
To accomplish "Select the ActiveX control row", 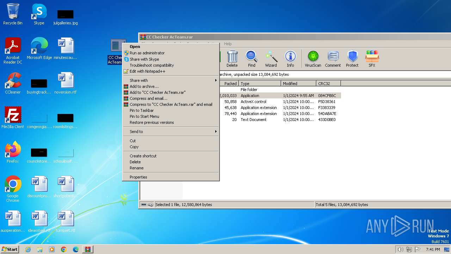I will click(x=280, y=102).
